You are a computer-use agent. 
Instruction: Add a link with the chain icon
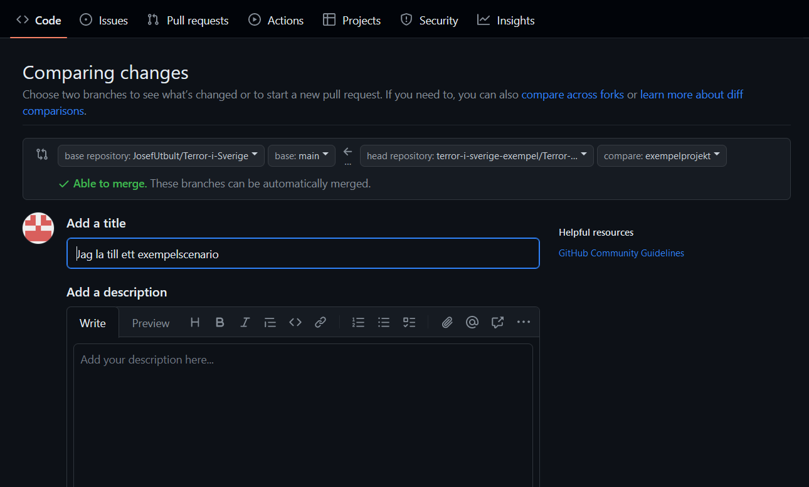[320, 322]
